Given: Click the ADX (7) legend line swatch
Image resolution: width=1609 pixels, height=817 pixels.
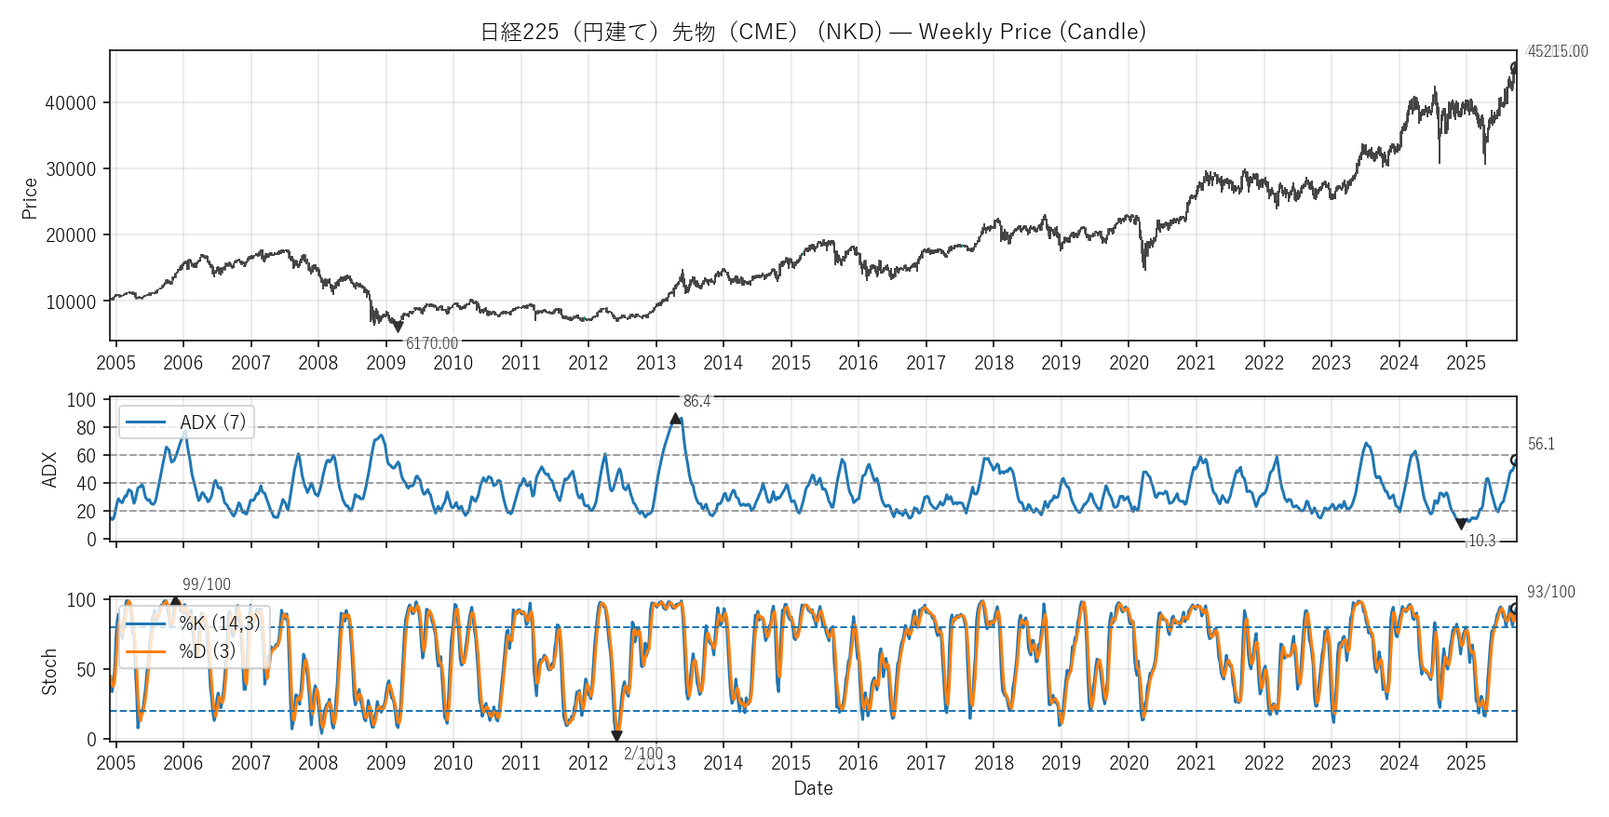Looking at the screenshot, I should click(145, 422).
